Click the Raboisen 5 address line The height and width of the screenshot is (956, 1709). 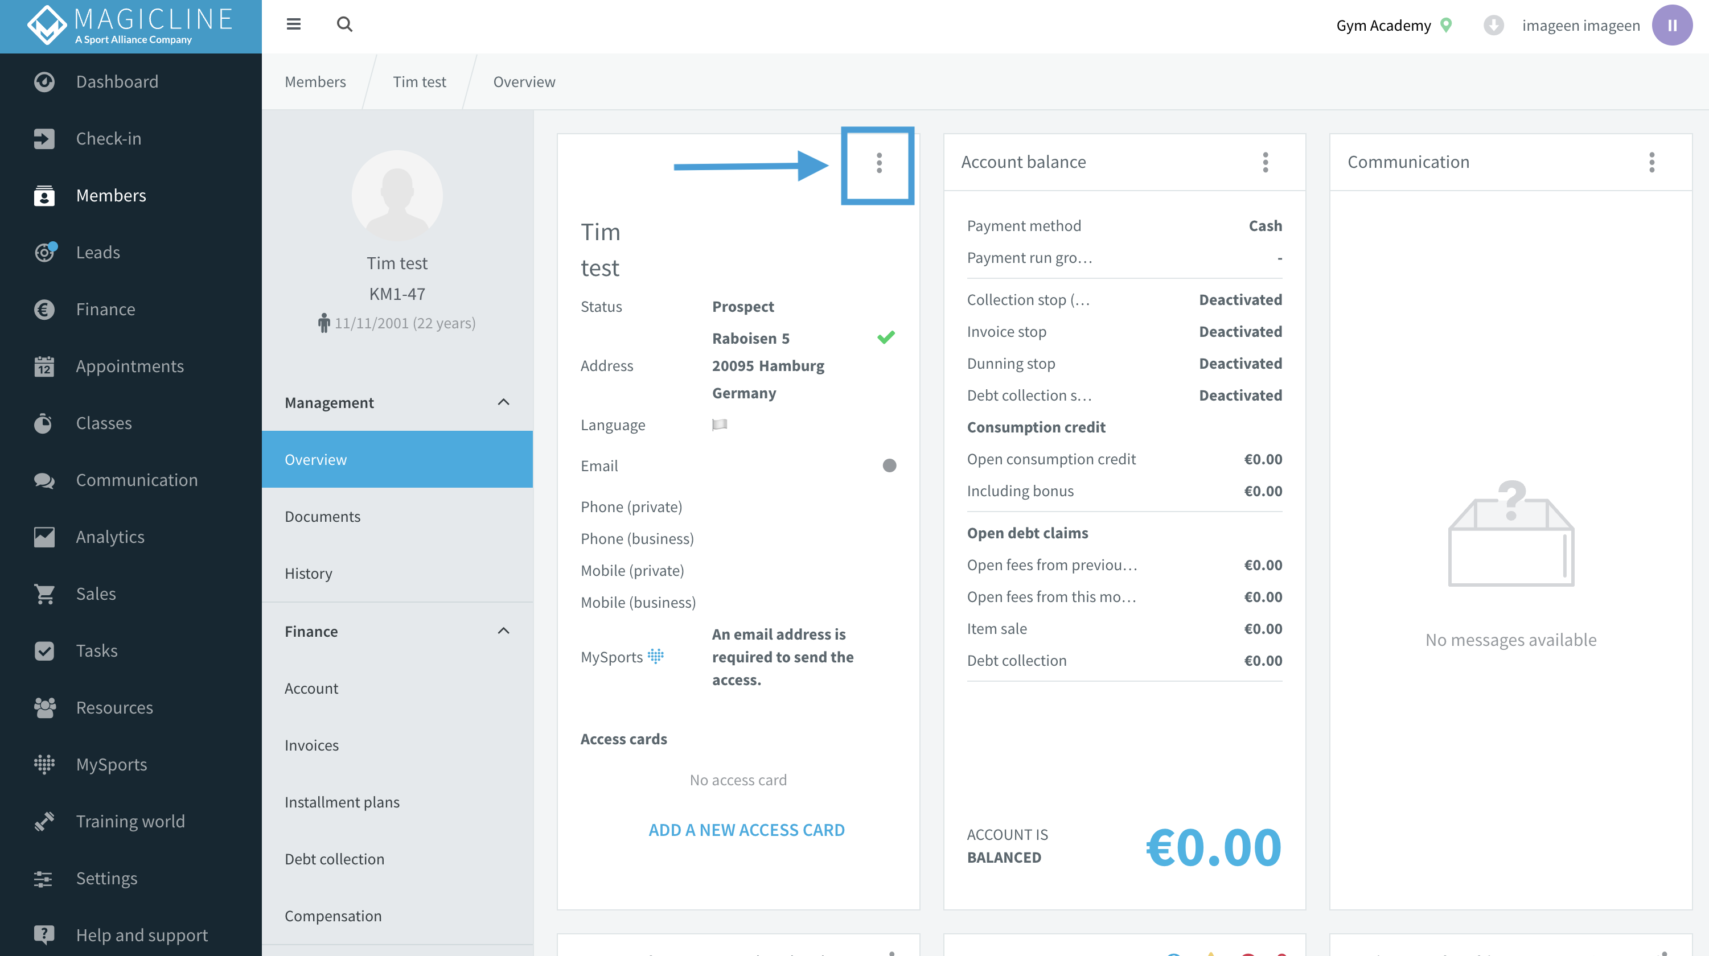[x=750, y=338]
